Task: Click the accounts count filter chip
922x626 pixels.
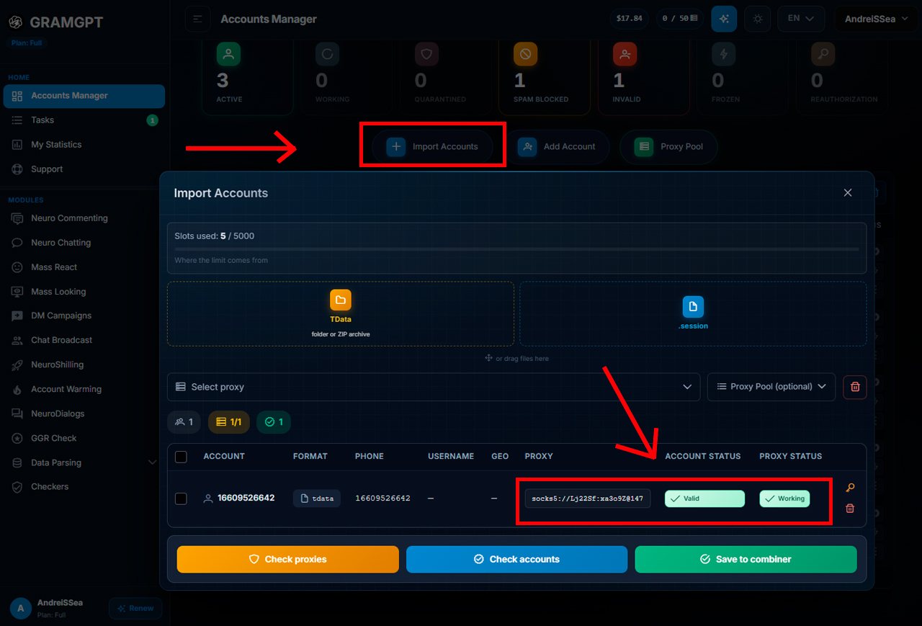Action: click(x=184, y=422)
